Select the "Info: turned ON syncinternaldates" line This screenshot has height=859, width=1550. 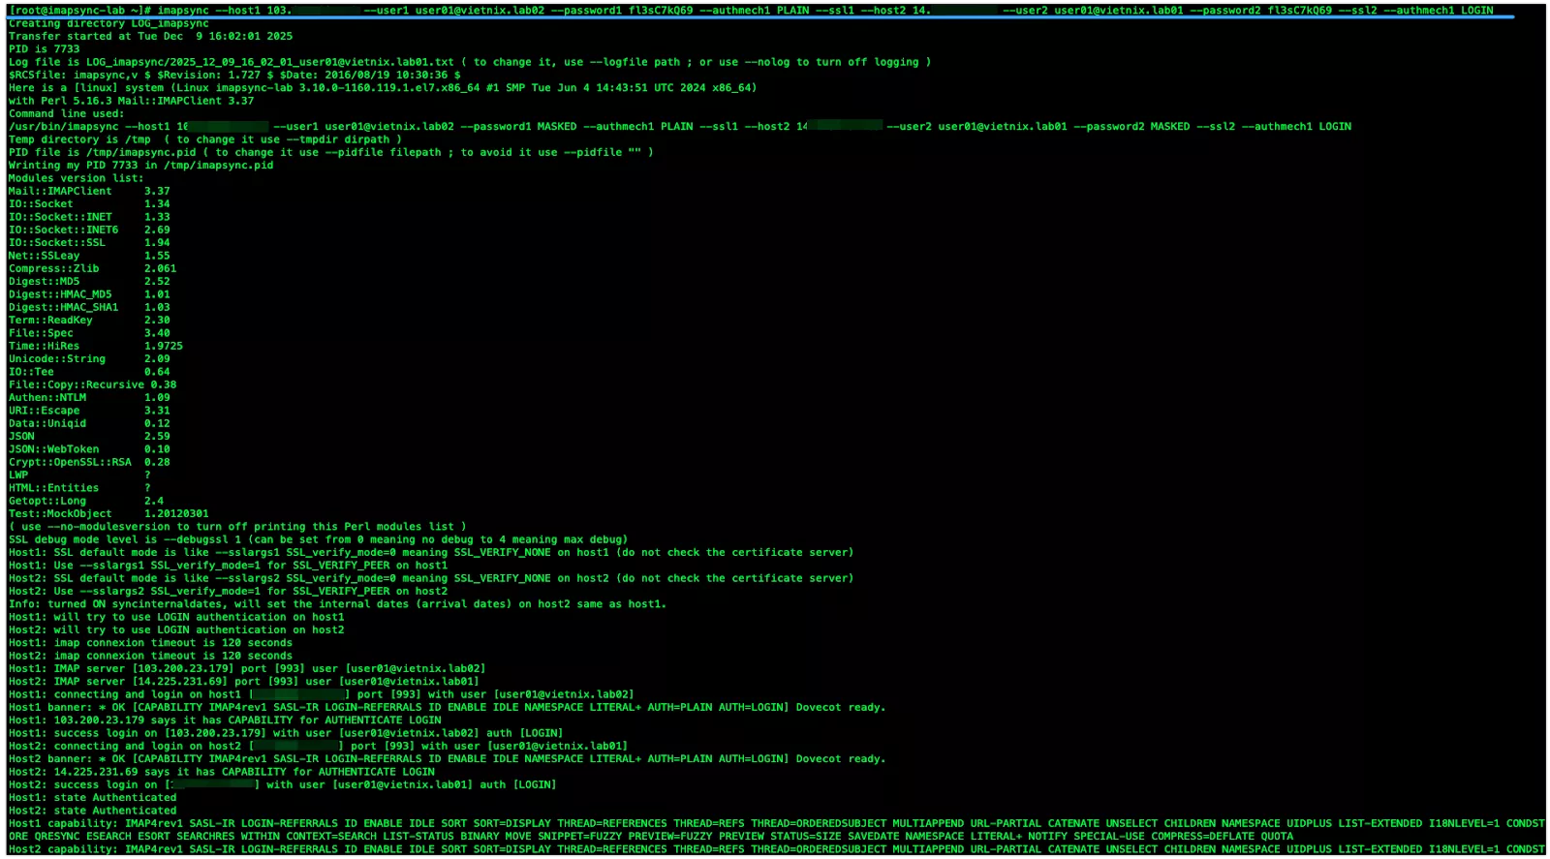click(x=337, y=604)
